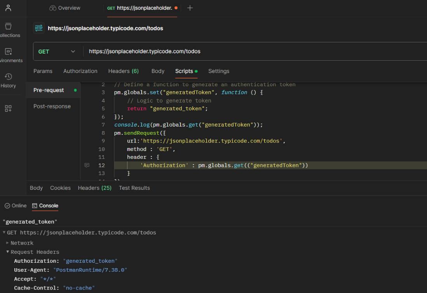Open the Headers (6) request tab

coord(123,71)
